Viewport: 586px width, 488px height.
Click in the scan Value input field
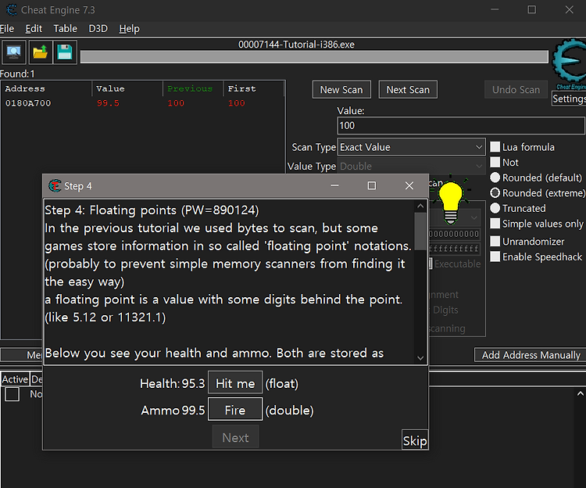[460, 125]
